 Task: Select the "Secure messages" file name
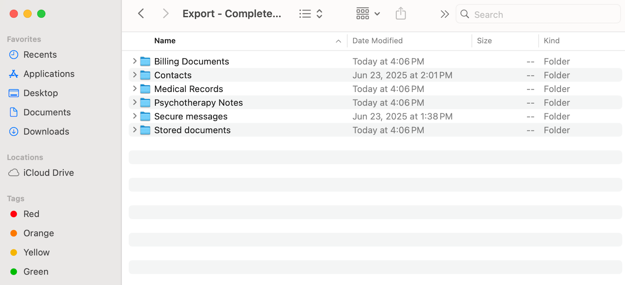click(191, 116)
